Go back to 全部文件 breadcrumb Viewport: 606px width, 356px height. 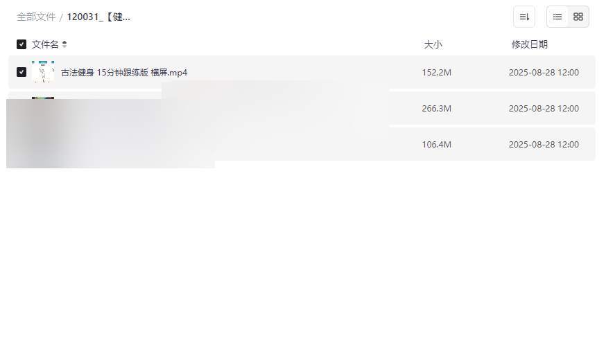36,17
